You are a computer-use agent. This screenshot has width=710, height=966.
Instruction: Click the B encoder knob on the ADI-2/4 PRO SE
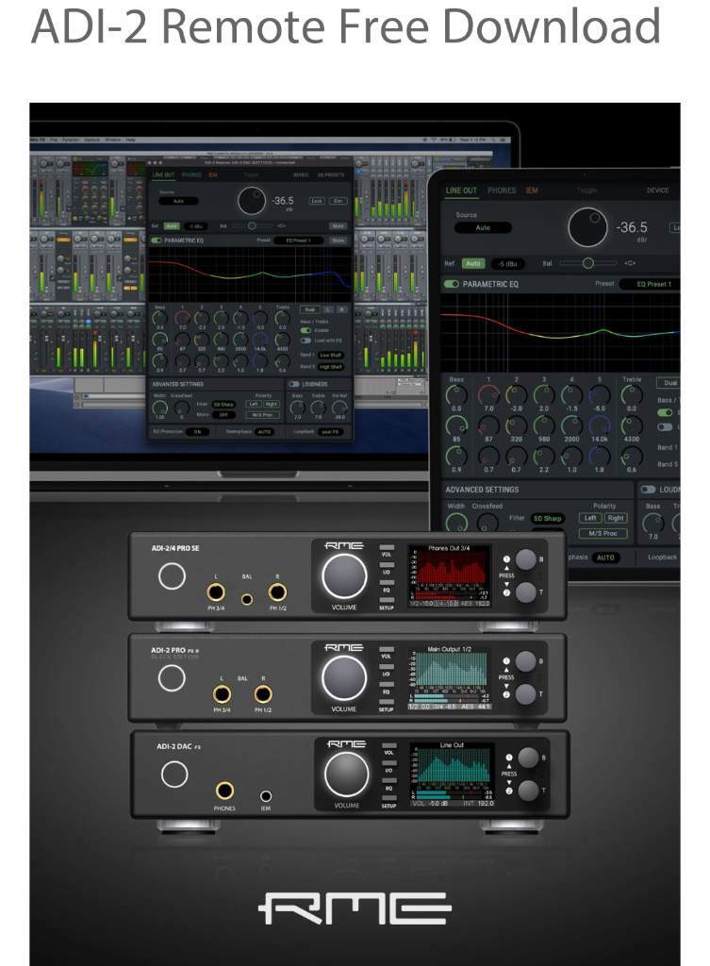pos(526,559)
